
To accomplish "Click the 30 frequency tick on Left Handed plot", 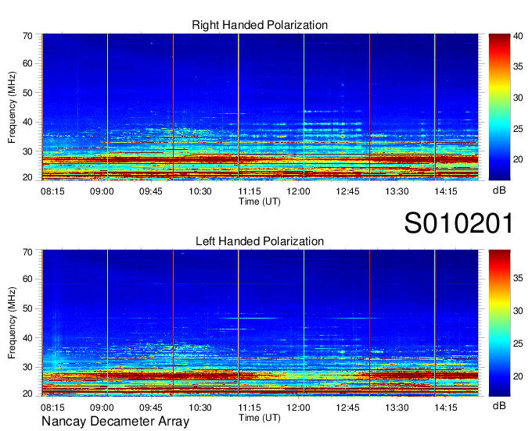I will click(27, 367).
